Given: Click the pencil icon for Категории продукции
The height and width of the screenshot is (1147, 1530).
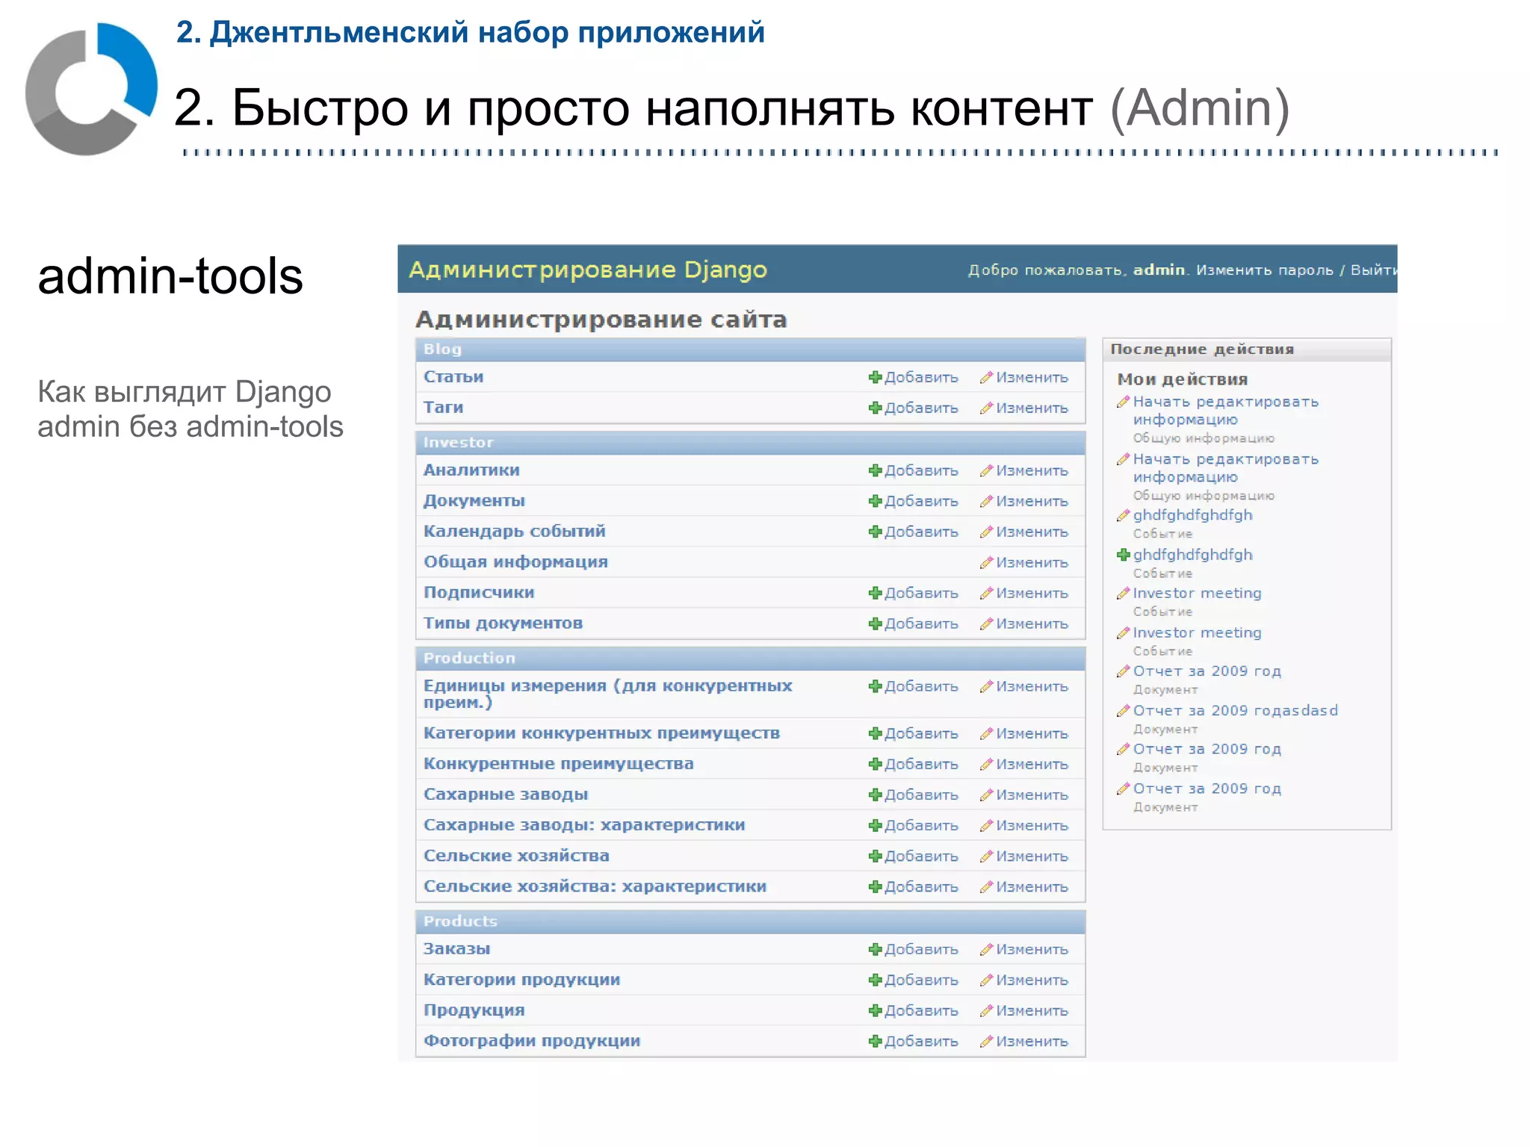Looking at the screenshot, I should pos(986,980).
